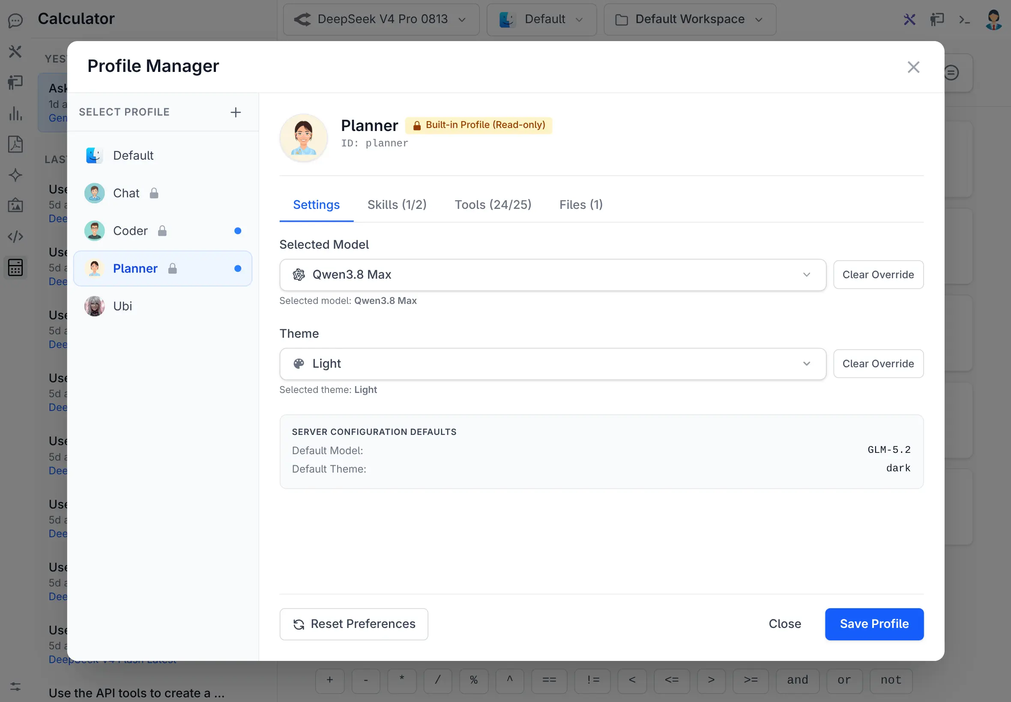Click the 'or' operator key in Calculator
This screenshot has height=702, width=1011.
click(x=844, y=680)
